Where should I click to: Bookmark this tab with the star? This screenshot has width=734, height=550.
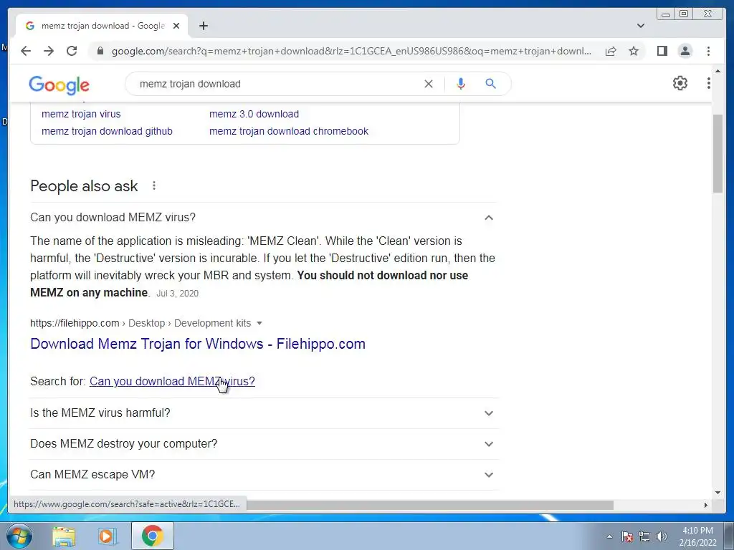[634, 51]
